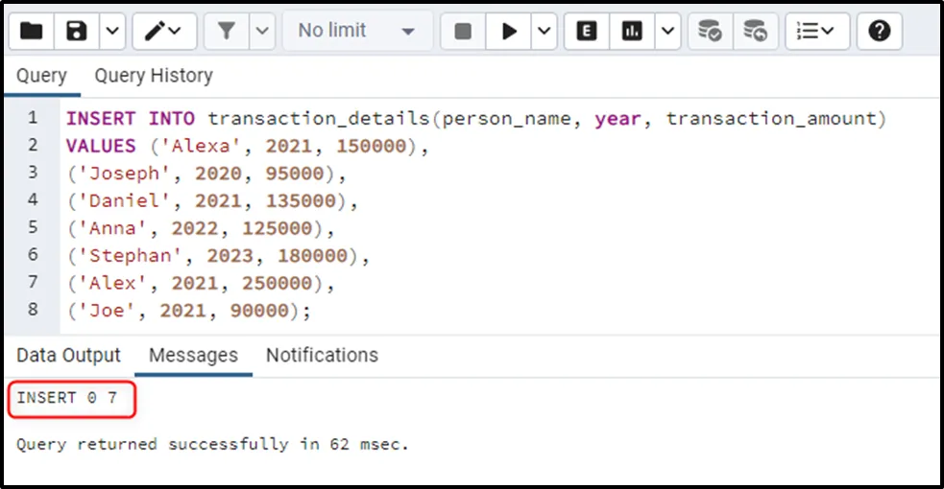
Task: Open the Edit pencil menu
Action: pyautogui.click(x=162, y=32)
